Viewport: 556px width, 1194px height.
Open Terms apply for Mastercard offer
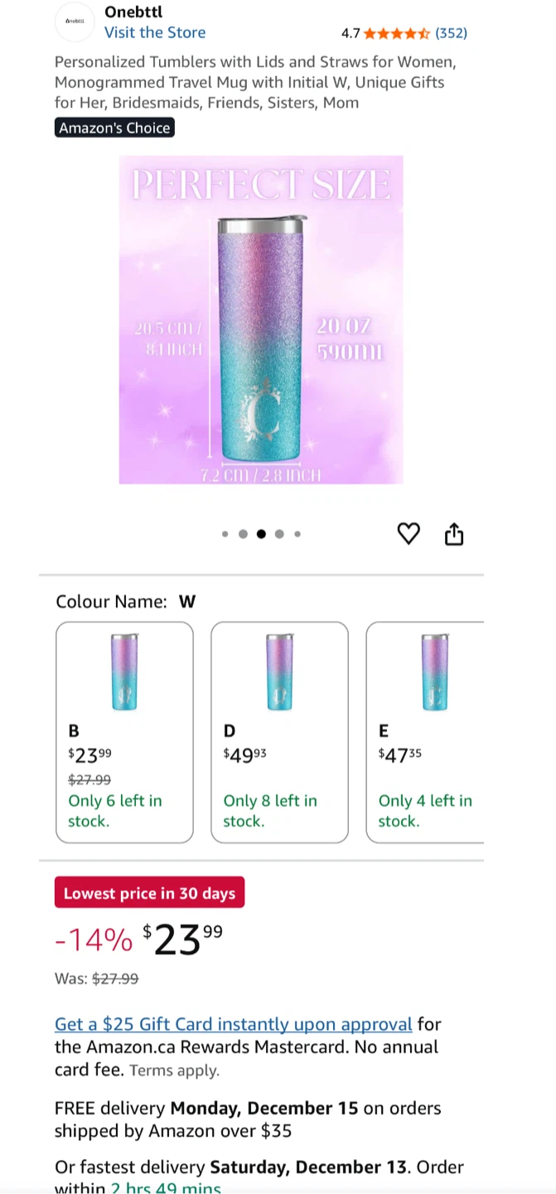point(174,1070)
